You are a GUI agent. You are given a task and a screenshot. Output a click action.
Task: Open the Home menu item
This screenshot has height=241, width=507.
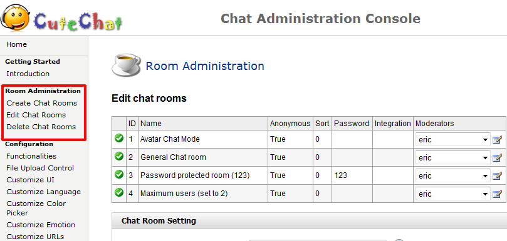[x=16, y=44]
